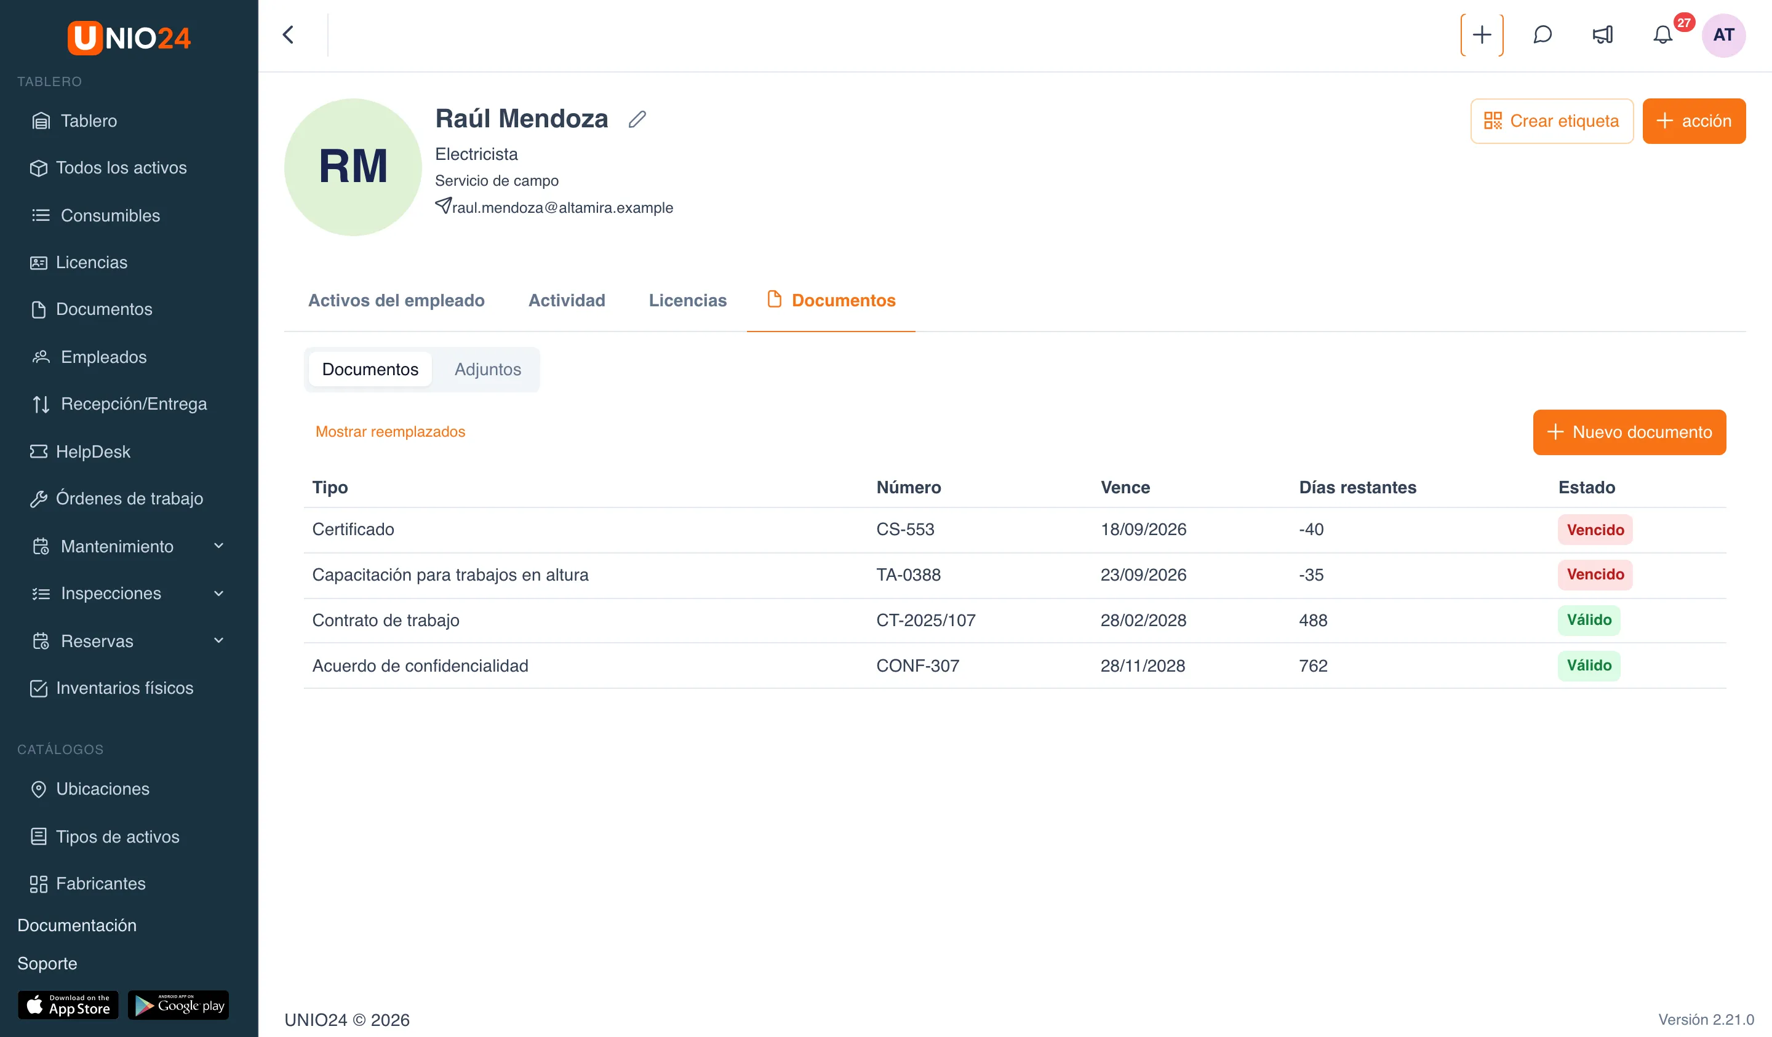
Task: Open the announcements megaphone icon
Action: click(x=1603, y=34)
